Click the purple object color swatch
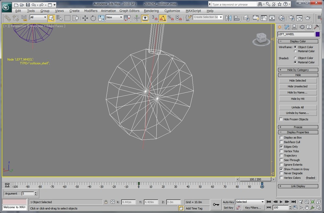The width and height of the screenshot is (324, 213). [318, 34]
